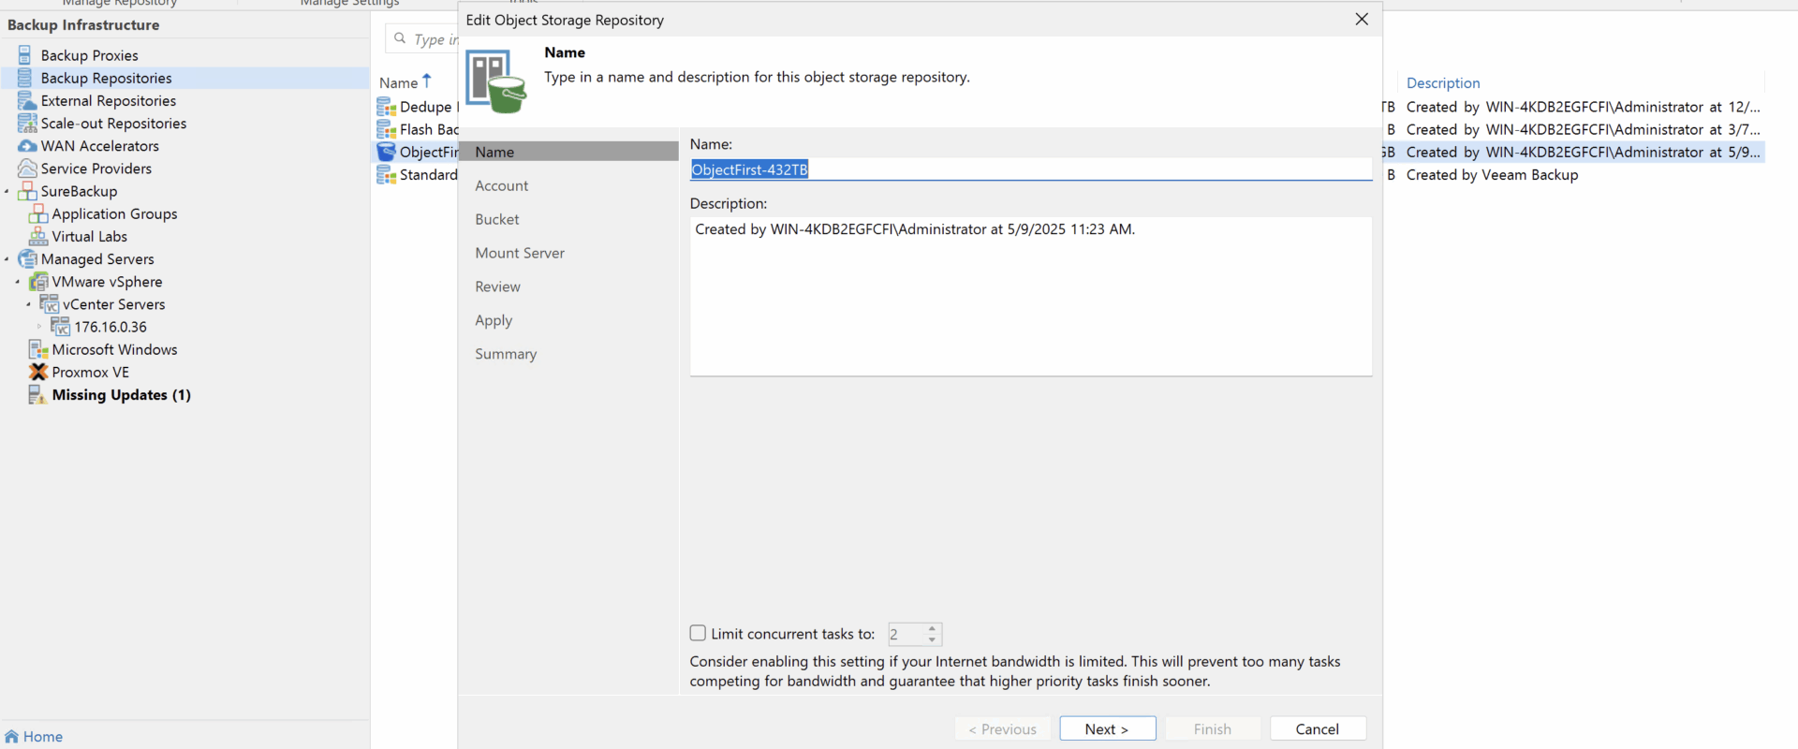
Task: Select Missing Updates (1) item
Action: click(x=122, y=394)
